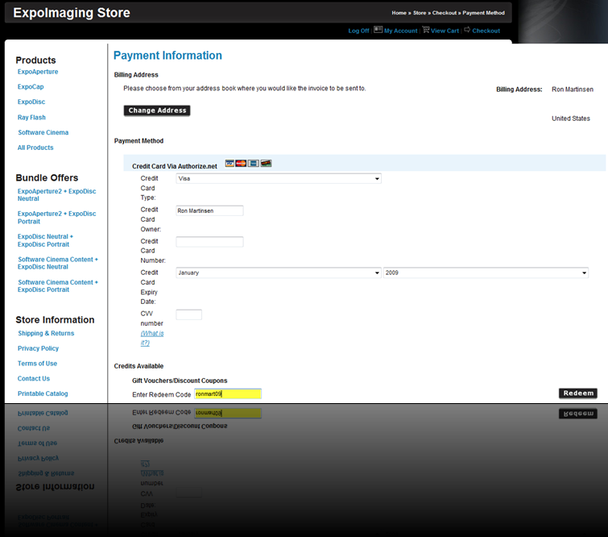Open the What is it? CVV link
This screenshot has width=608, height=537.
pos(152,338)
